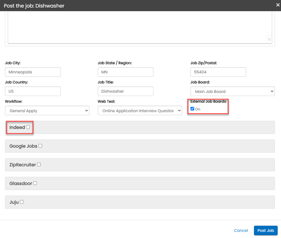Viewport: 281px width, 238px height.
Task: Tick the ZipRecruiter checkbox
Action: (39, 165)
